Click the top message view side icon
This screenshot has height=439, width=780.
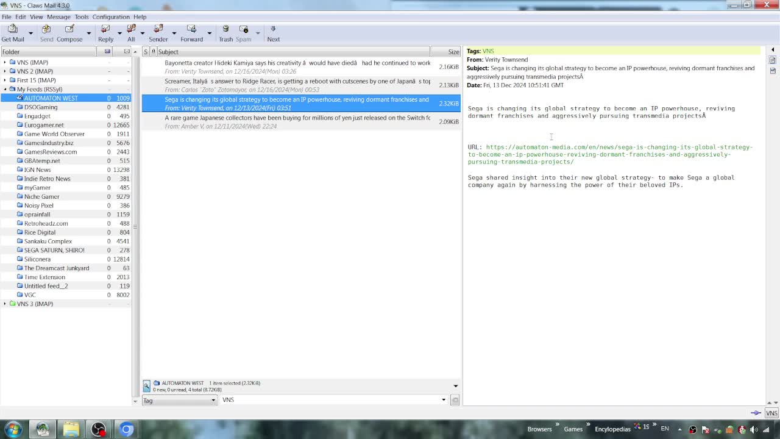click(772, 60)
